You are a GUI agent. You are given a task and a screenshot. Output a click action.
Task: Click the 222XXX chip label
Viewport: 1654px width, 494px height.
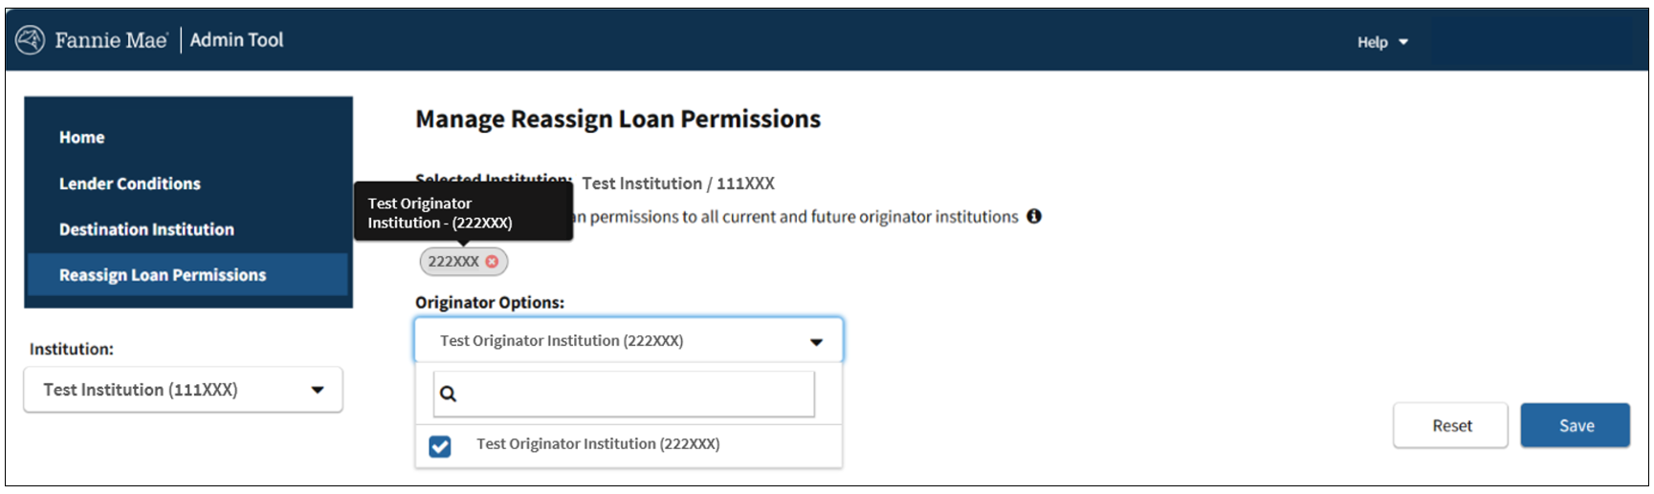tap(453, 262)
